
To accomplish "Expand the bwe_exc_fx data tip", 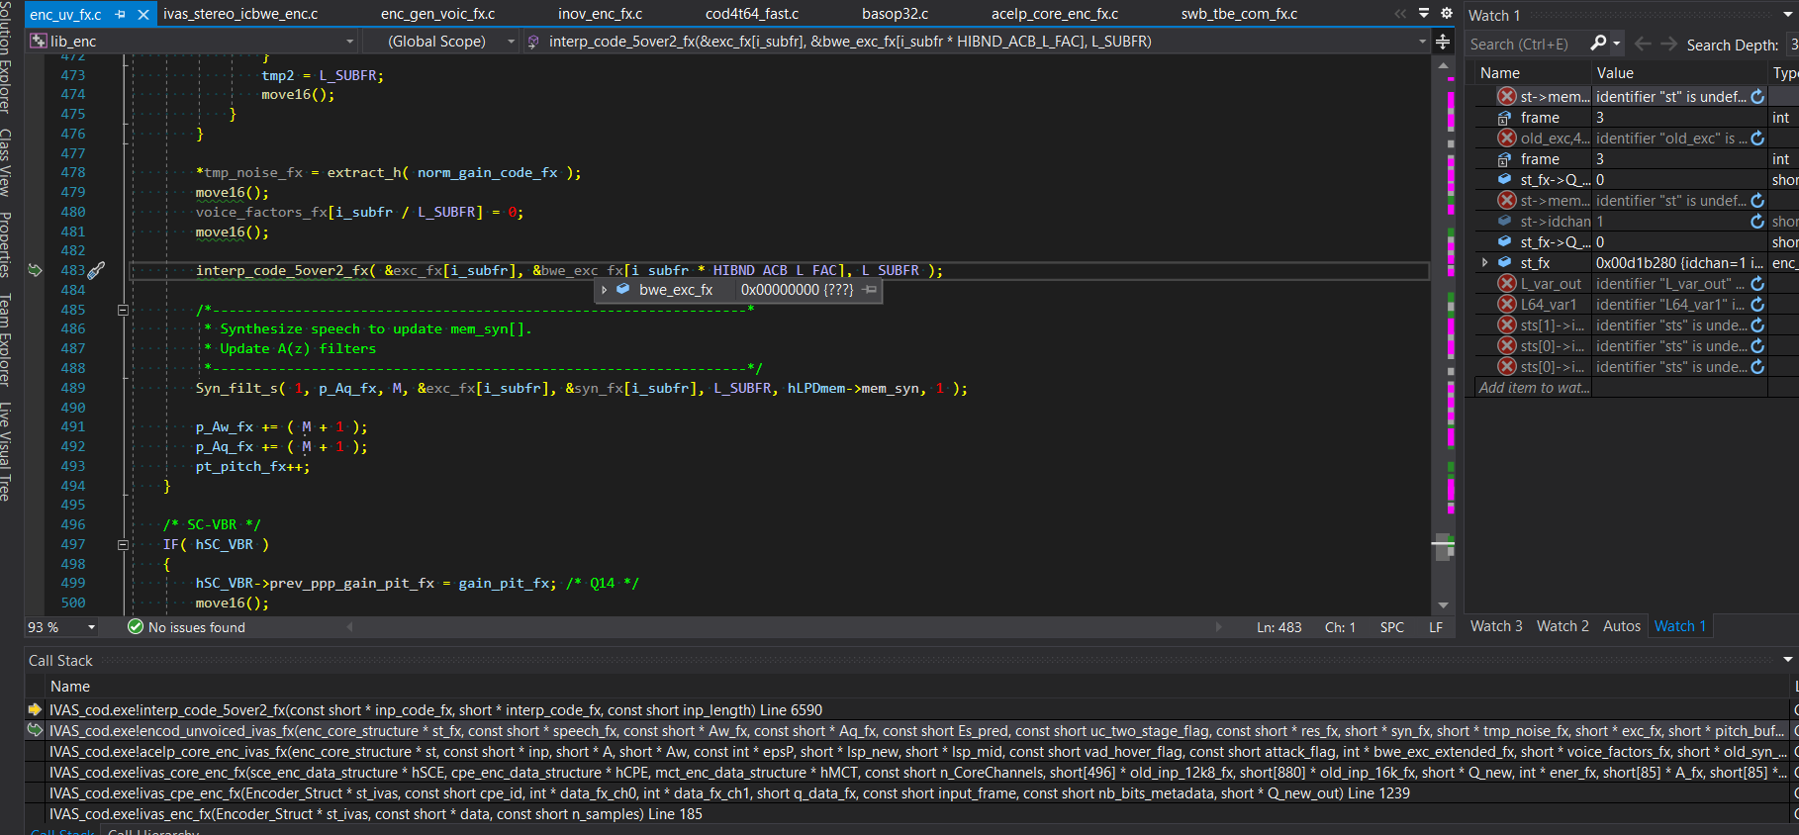I will click(605, 290).
